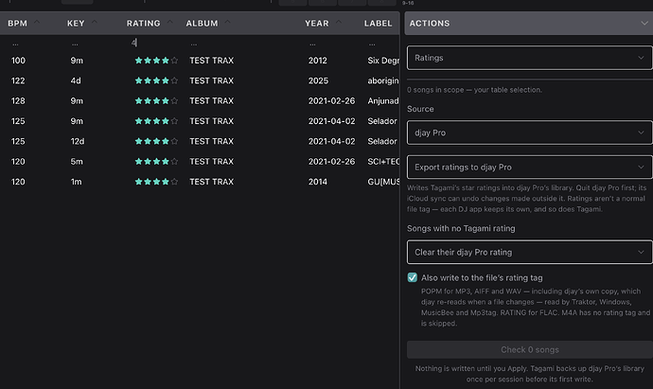
Task: Click BPM value 128
Action: [18, 100]
